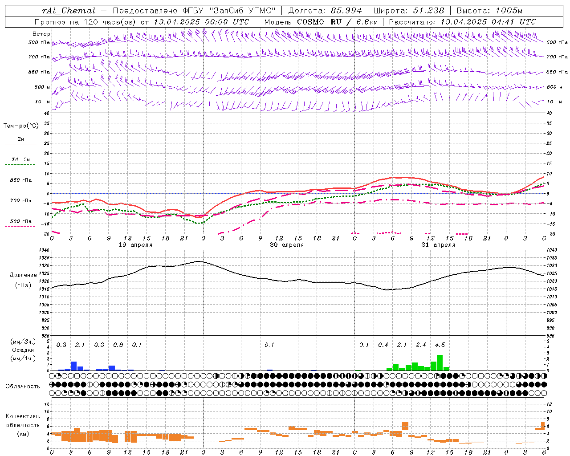Click the Рассчитано: 19.04.2025 04:41 UTC timestamp
This screenshot has height=456, width=570.
tap(463, 22)
